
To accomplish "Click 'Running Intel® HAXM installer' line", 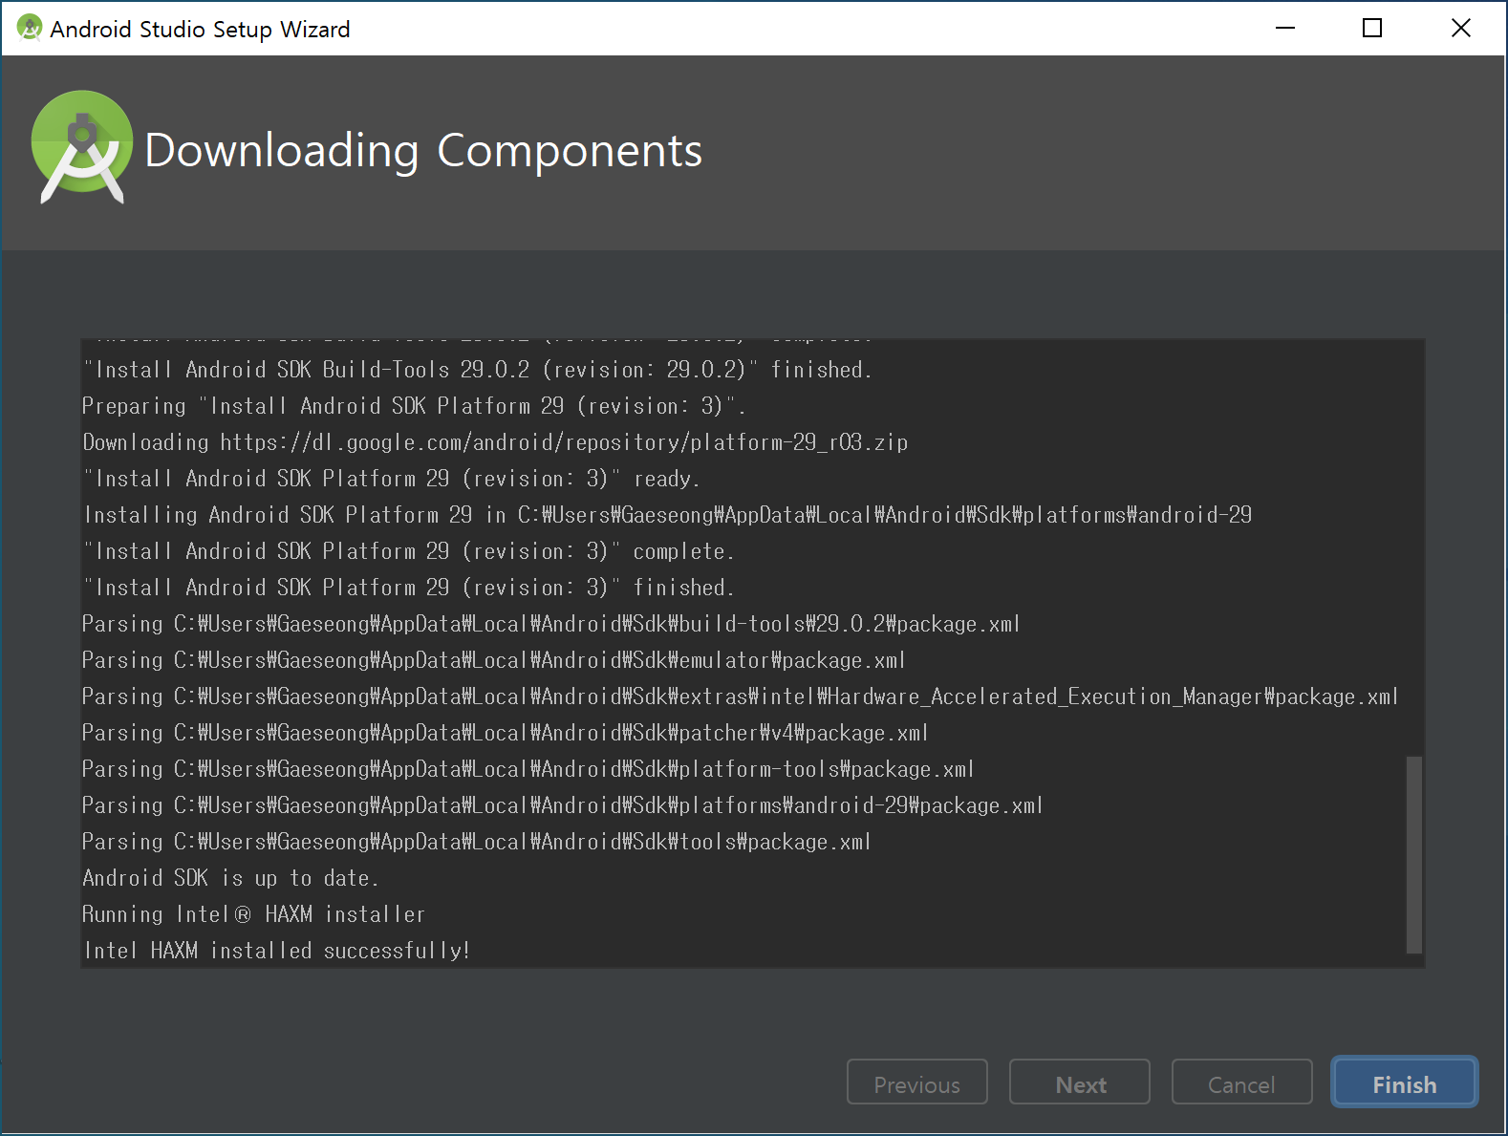I will pyautogui.click(x=253, y=914).
